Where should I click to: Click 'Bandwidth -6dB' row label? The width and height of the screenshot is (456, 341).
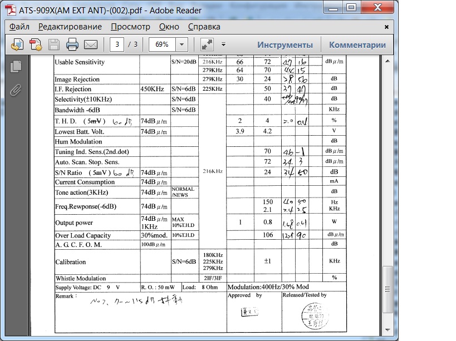(x=77, y=110)
